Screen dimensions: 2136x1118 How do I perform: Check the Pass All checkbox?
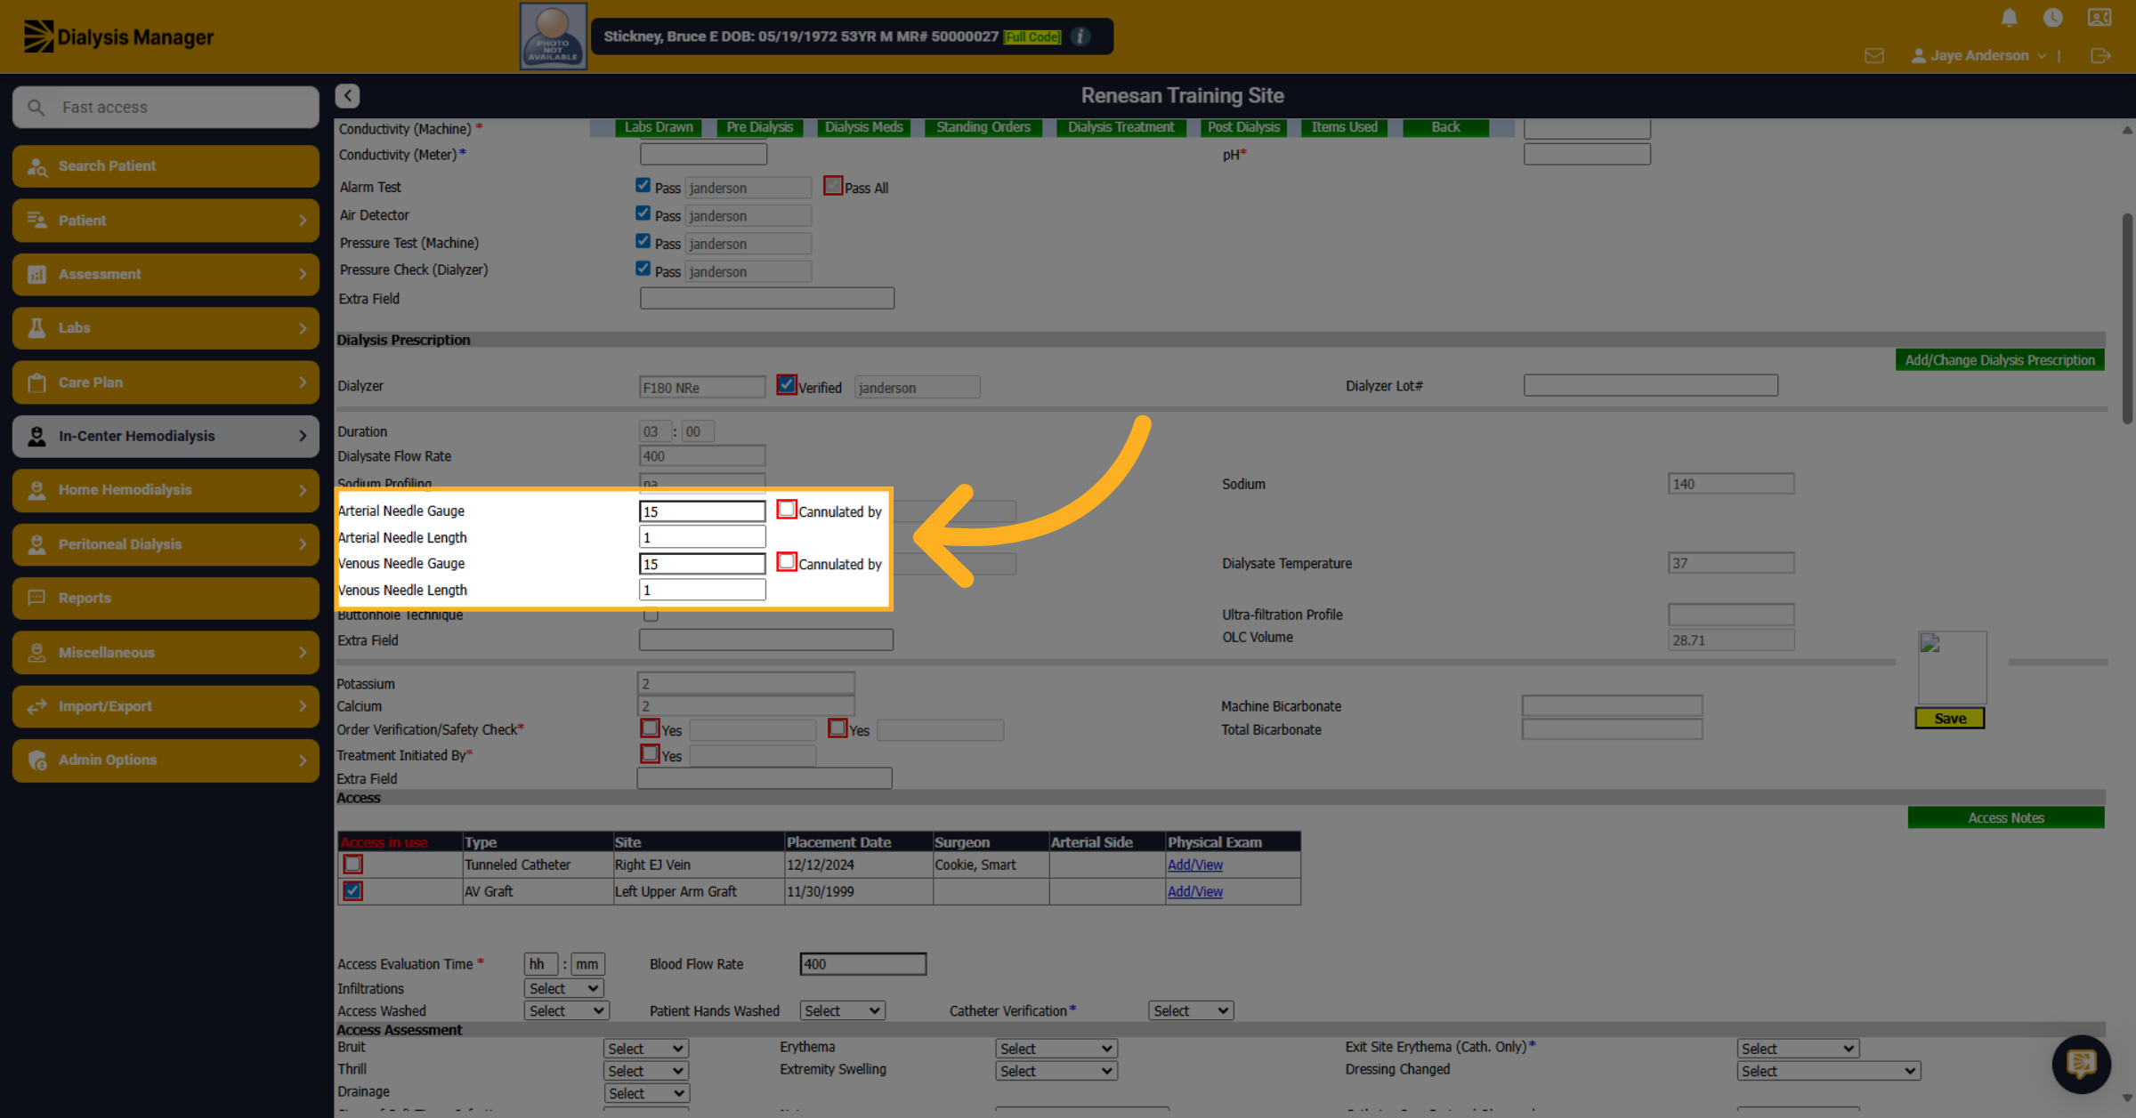[833, 186]
